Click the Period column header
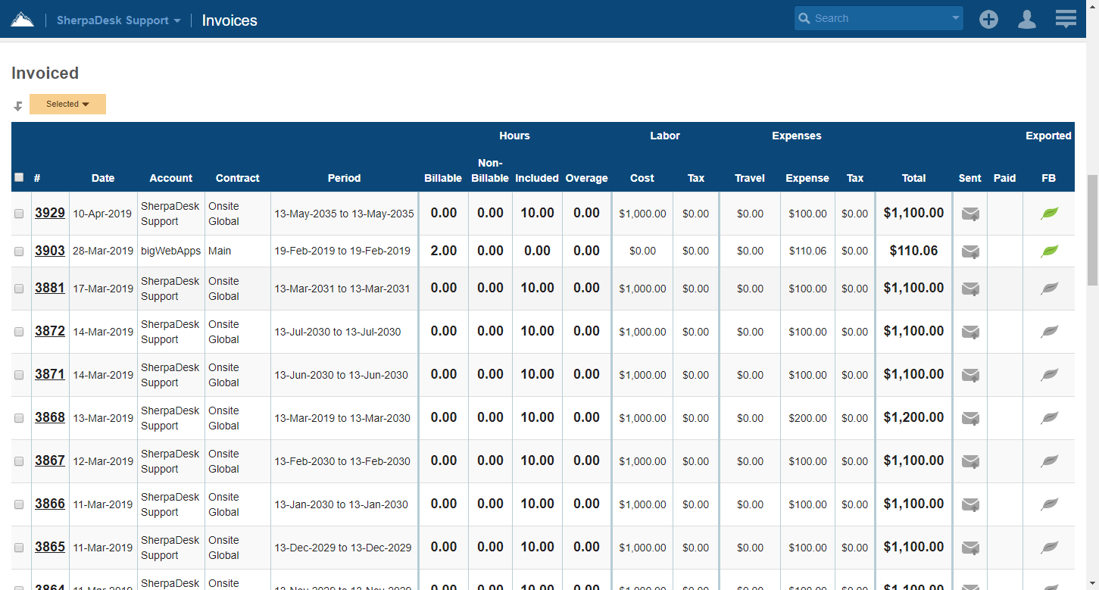This screenshot has width=1099, height=590. (345, 178)
